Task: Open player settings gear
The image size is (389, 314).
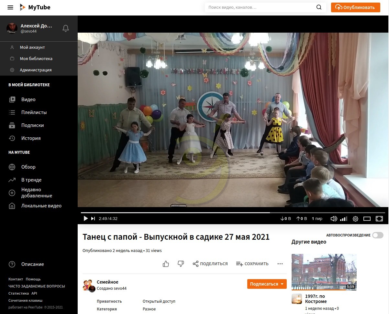Action: [x=355, y=219]
